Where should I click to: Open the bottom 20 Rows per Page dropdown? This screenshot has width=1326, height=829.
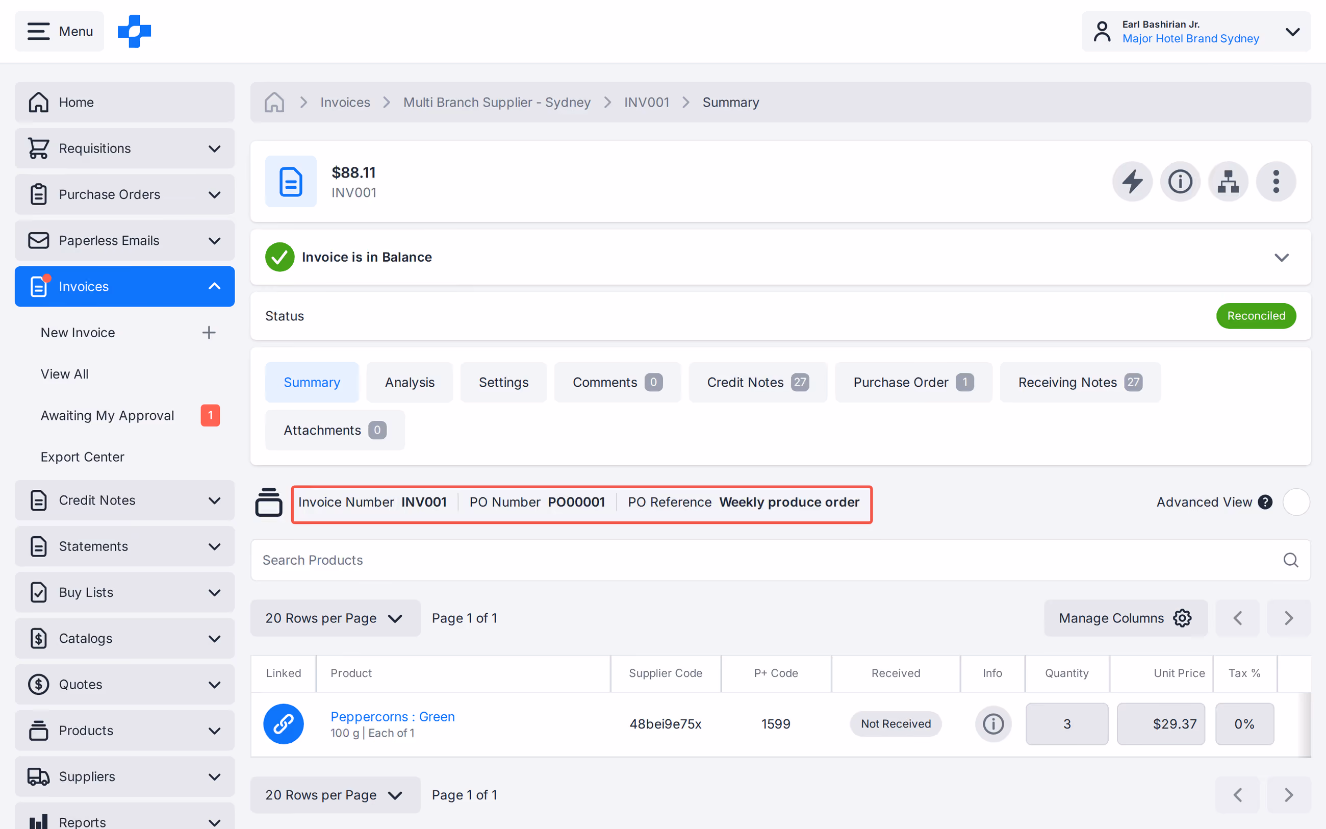pos(336,794)
